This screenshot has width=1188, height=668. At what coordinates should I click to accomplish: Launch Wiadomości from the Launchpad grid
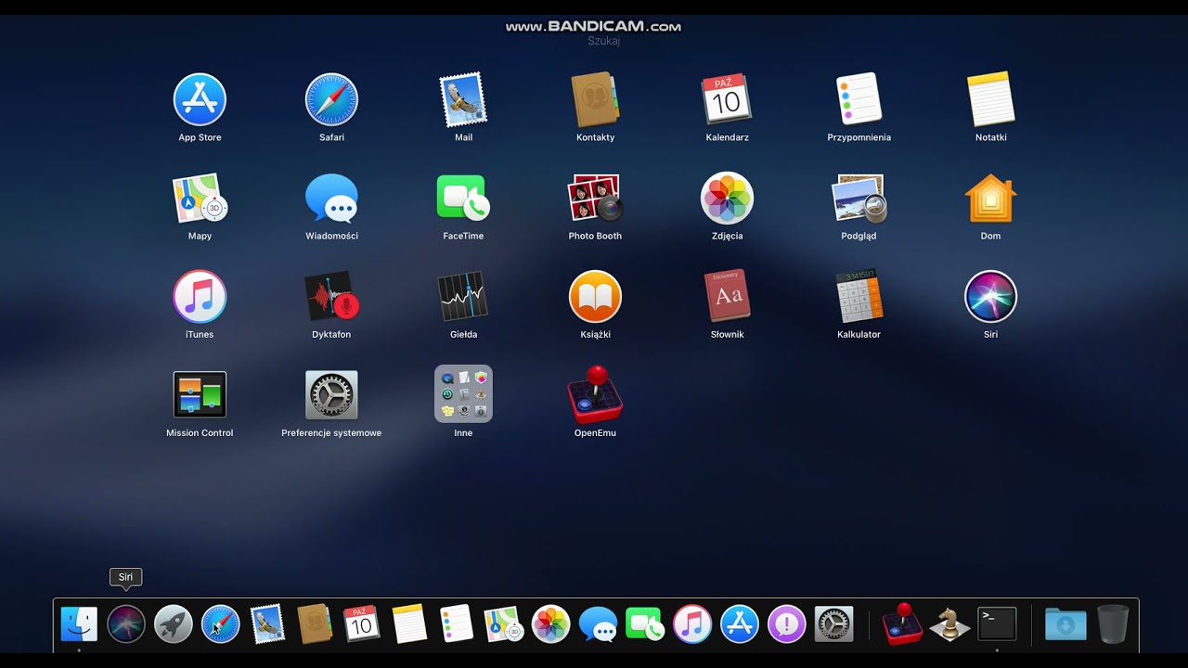(331, 199)
